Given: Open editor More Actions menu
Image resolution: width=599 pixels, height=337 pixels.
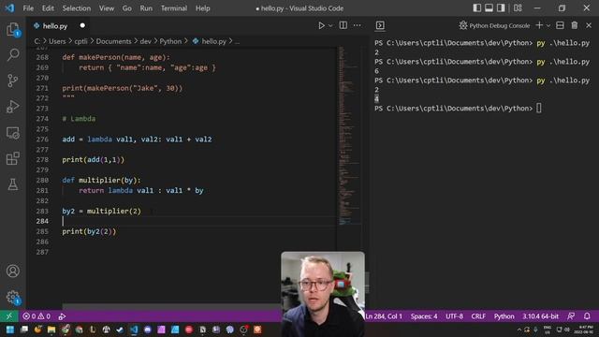Looking at the screenshot, I should (357, 25).
